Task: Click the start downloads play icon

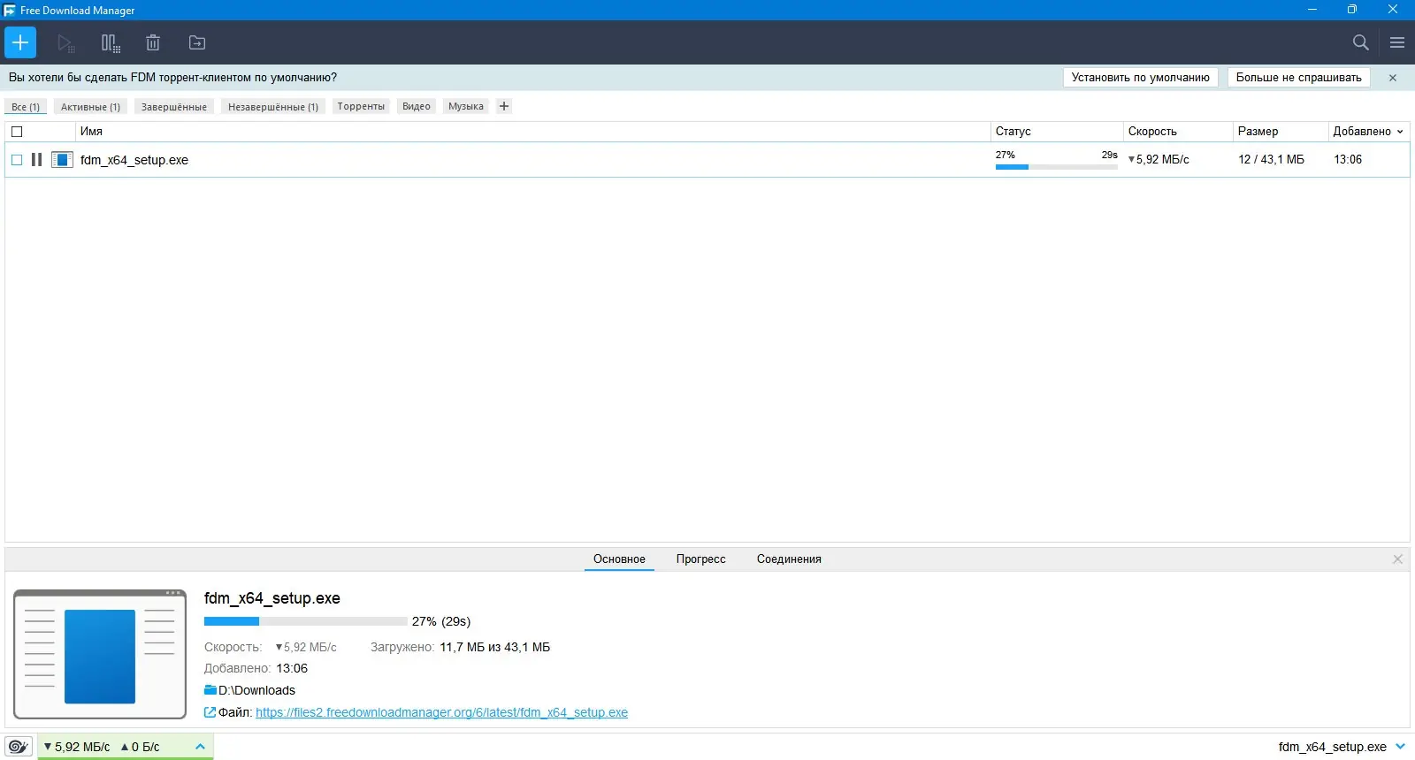Action: pyautogui.click(x=65, y=42)
